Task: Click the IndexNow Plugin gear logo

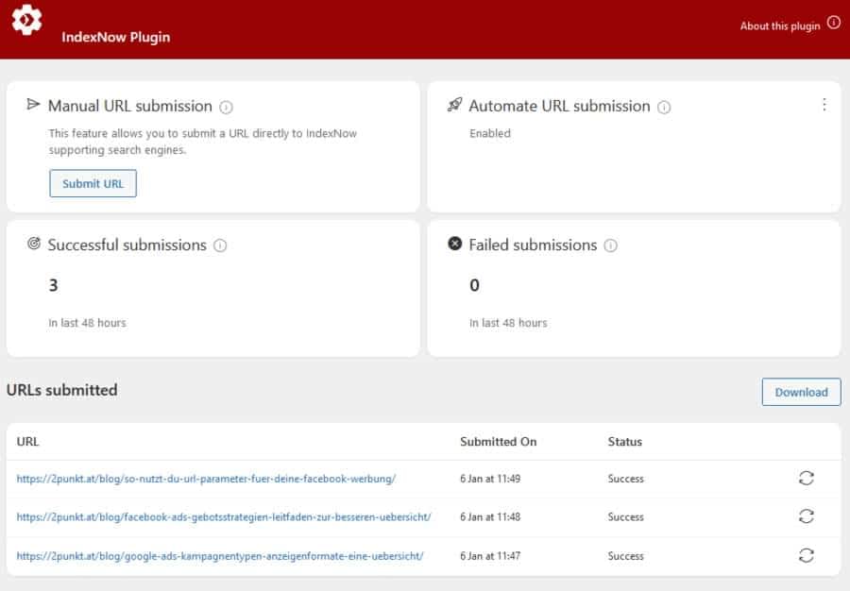Action: coord(26,20)
